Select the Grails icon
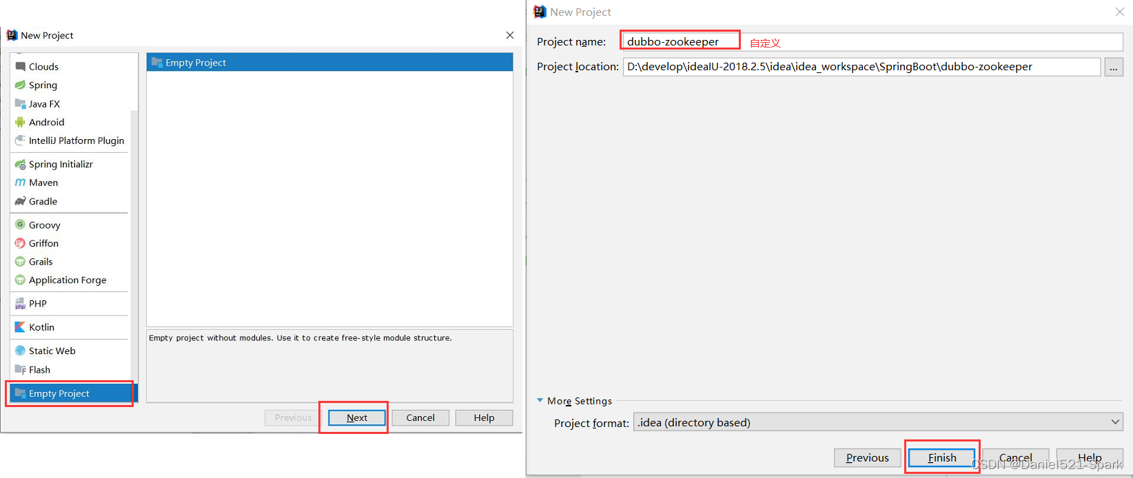Screen dimensions: 1133x478 pos(20,262)
